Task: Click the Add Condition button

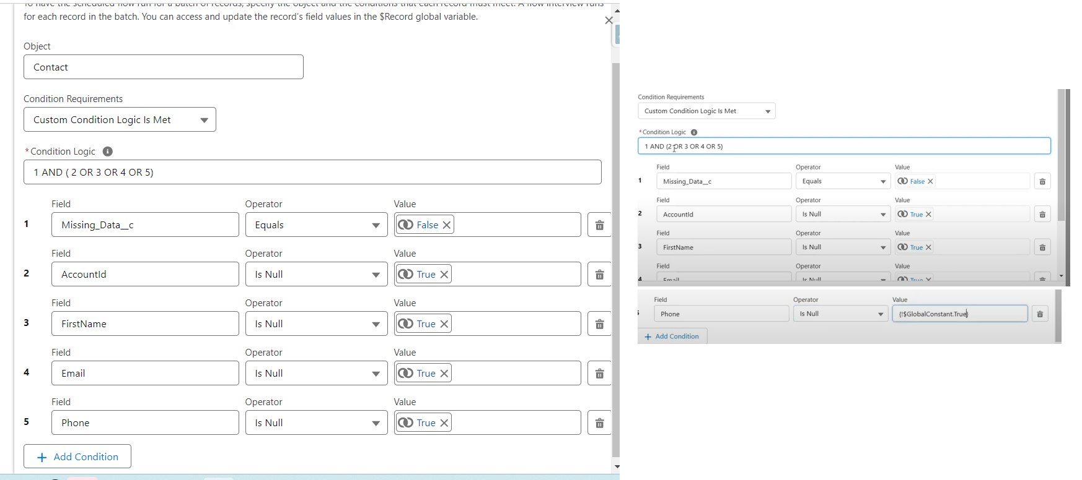Action: coord(77,456)
